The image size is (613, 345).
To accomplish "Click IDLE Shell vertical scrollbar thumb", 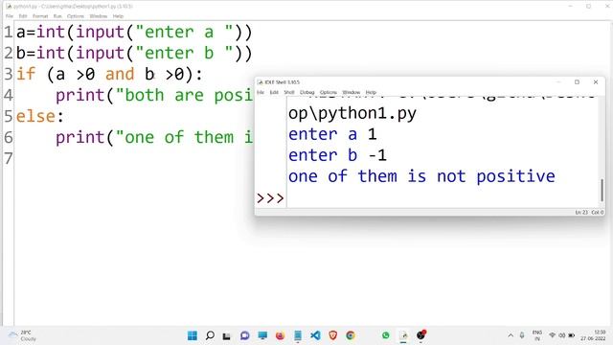I will (602, 191).
